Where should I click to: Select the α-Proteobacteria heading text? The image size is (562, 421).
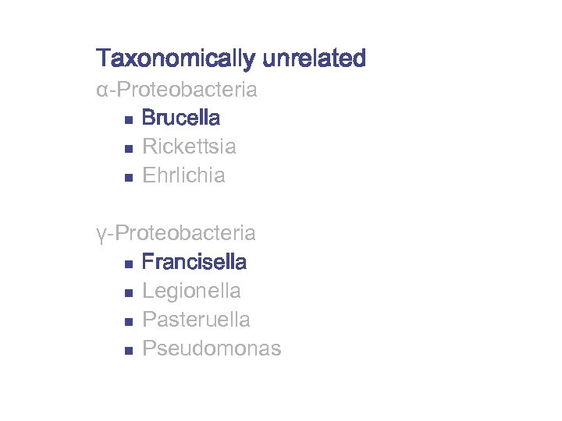pyautogui.click(x=176, y=90)
